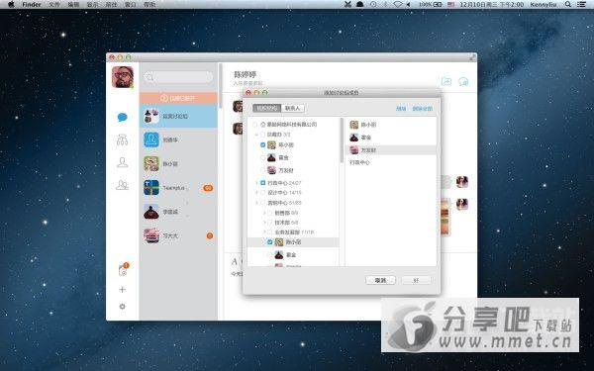
Task: Click the plus add icon in sidebar
Action: [122, 290]
